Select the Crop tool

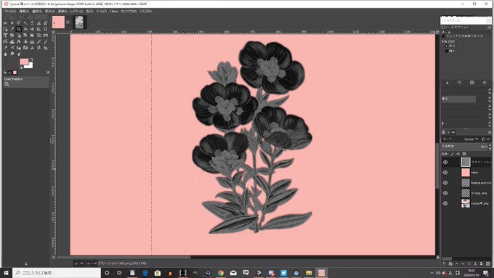[45, 29]
